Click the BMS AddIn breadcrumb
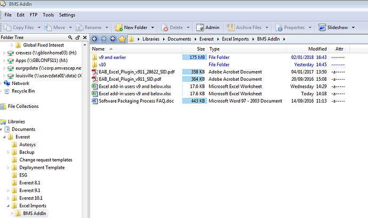 tap(268, 39)
